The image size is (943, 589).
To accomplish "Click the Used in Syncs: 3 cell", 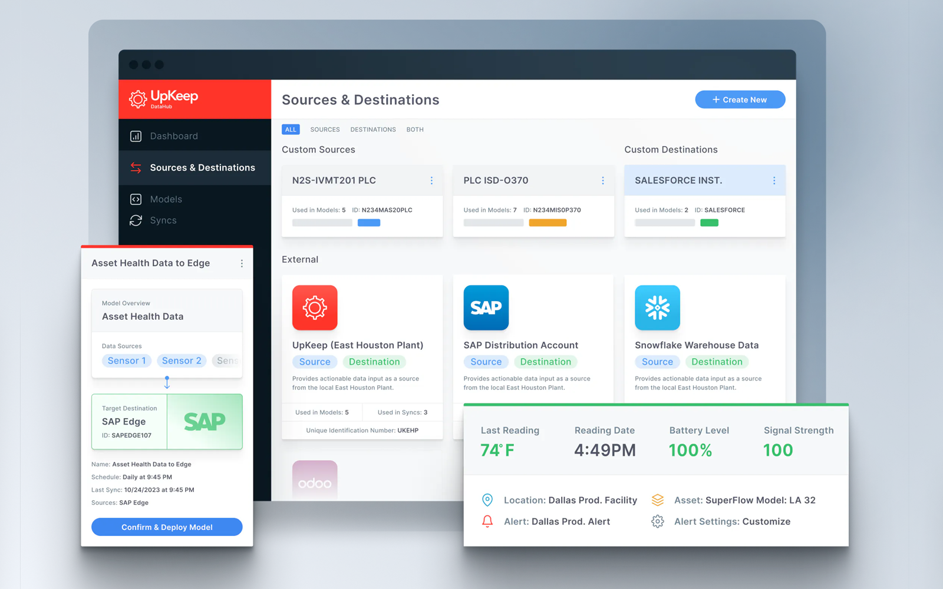I will 403,412.
